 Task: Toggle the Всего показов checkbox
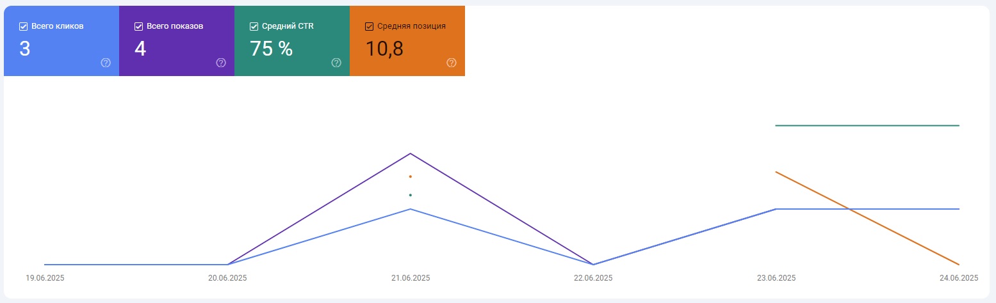point(138,26)
